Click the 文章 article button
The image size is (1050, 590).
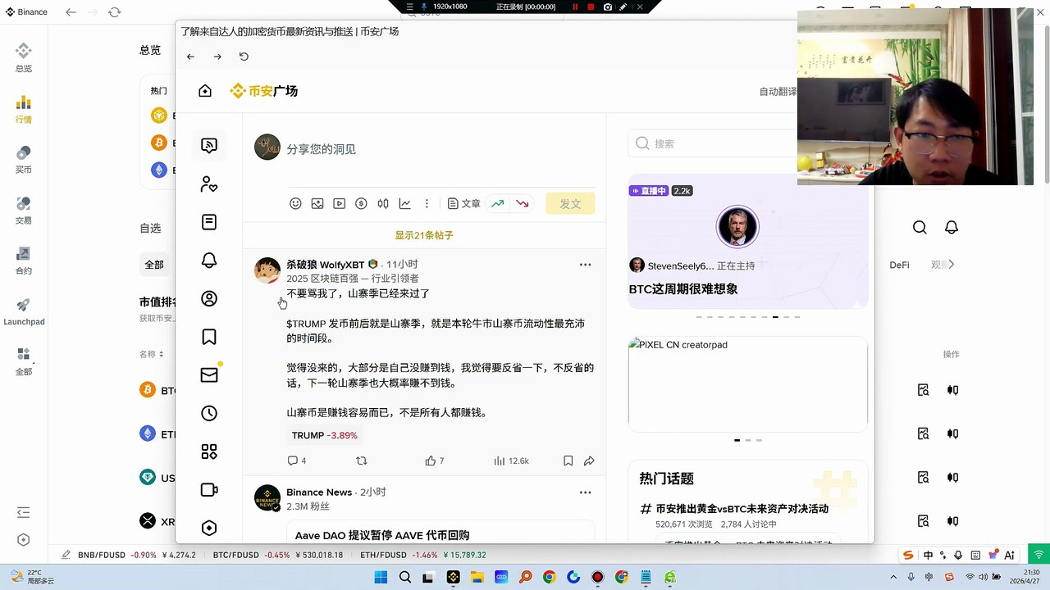point(464,203)
